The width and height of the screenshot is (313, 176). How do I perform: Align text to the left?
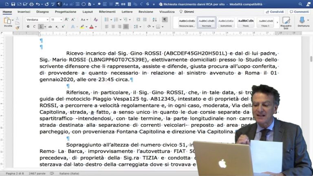[107, 26]
